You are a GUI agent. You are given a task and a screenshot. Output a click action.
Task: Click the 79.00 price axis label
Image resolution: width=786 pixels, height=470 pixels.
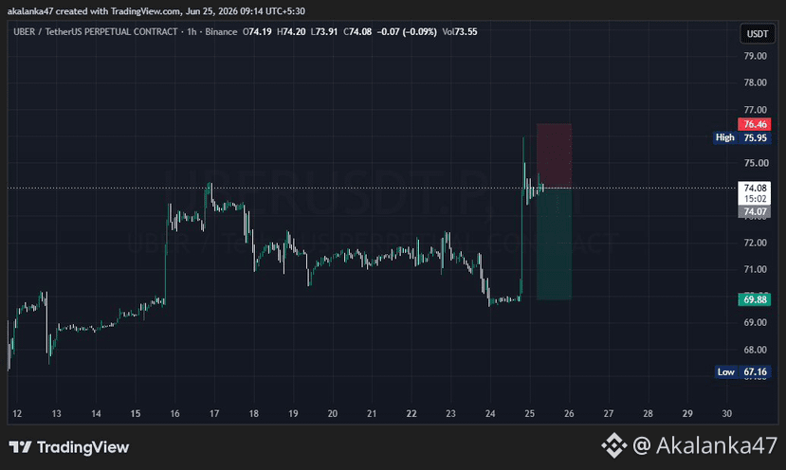point(755,56)
